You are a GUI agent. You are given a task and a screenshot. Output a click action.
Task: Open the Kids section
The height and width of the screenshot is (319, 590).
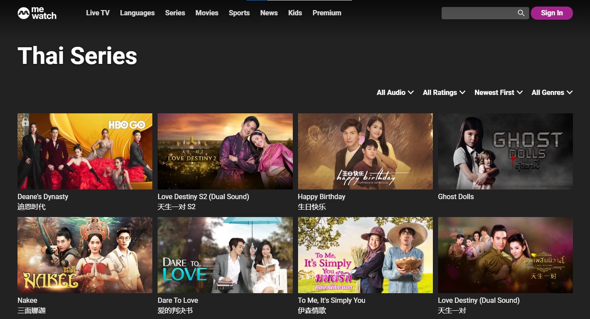tap(295, 13)
